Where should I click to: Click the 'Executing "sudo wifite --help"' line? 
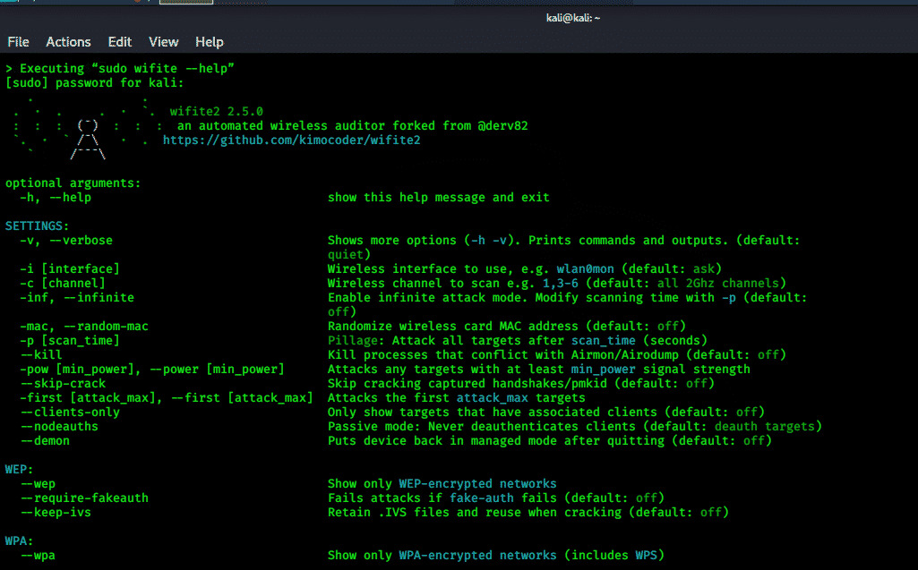coord(120,69)
